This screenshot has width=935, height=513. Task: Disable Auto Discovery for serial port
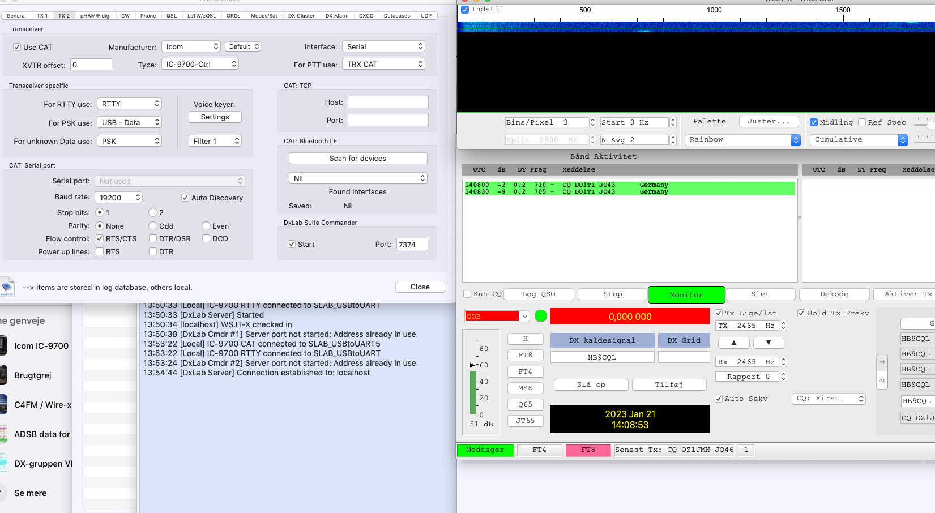[x=185, y=198]
